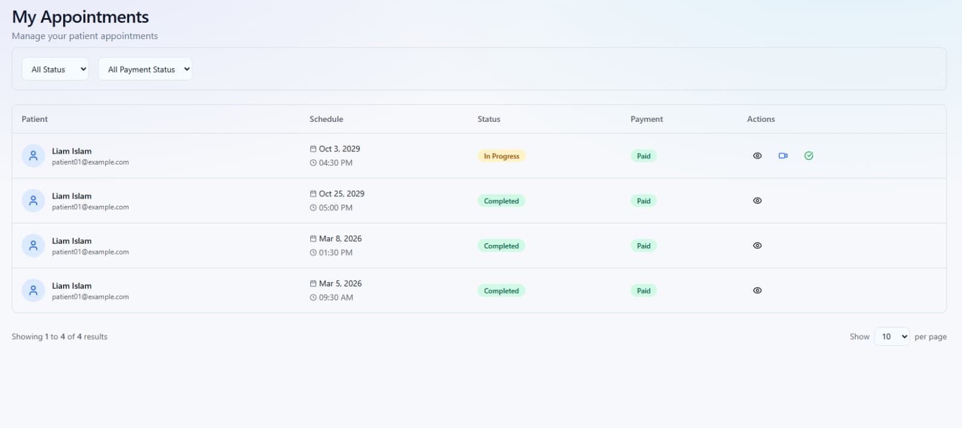The width and height of the screenshot is (962, 428).
Task: Click the In Progress status badge
Action: tap(501, 156)
